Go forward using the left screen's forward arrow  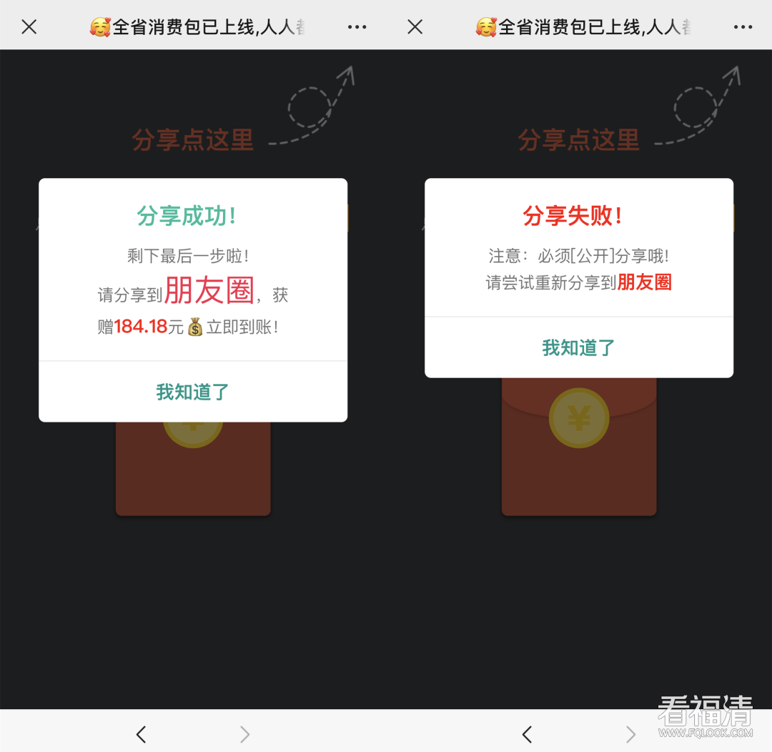coord(244,734)
